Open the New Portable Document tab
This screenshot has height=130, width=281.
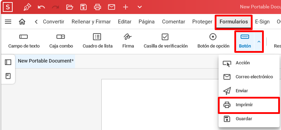(x=46, y=61)
